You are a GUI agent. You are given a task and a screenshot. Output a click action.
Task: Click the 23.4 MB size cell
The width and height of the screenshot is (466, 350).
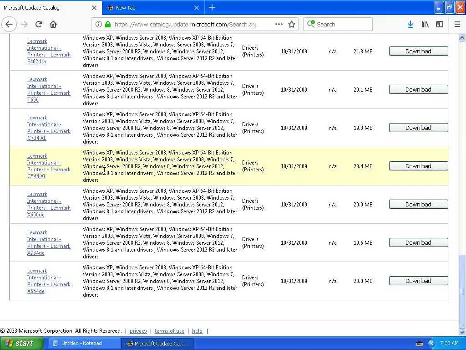(363, 166)
